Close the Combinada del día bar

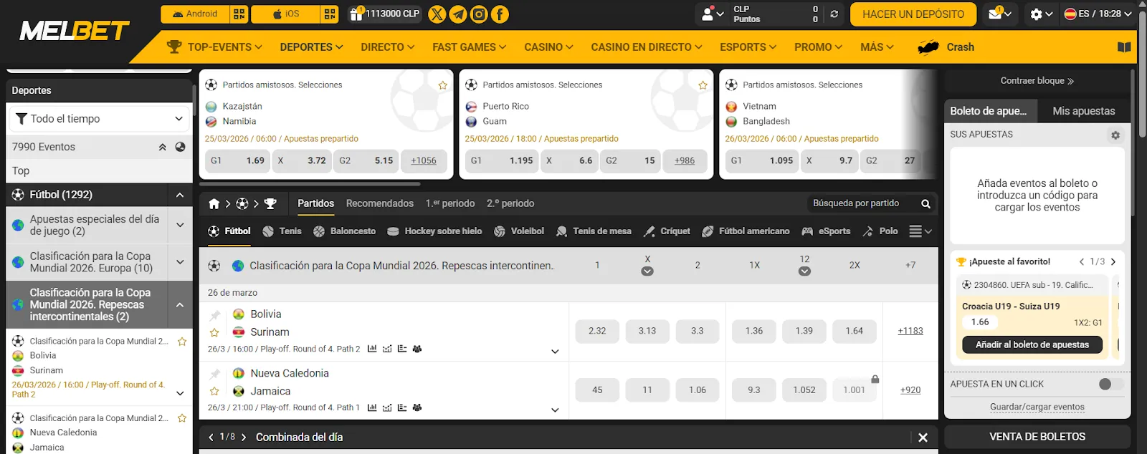tap(923, 438)
